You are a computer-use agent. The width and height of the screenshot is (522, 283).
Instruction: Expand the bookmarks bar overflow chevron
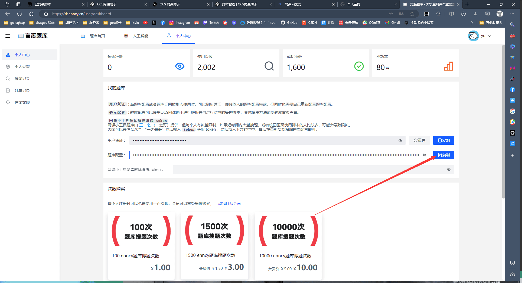tap(472, 23)
